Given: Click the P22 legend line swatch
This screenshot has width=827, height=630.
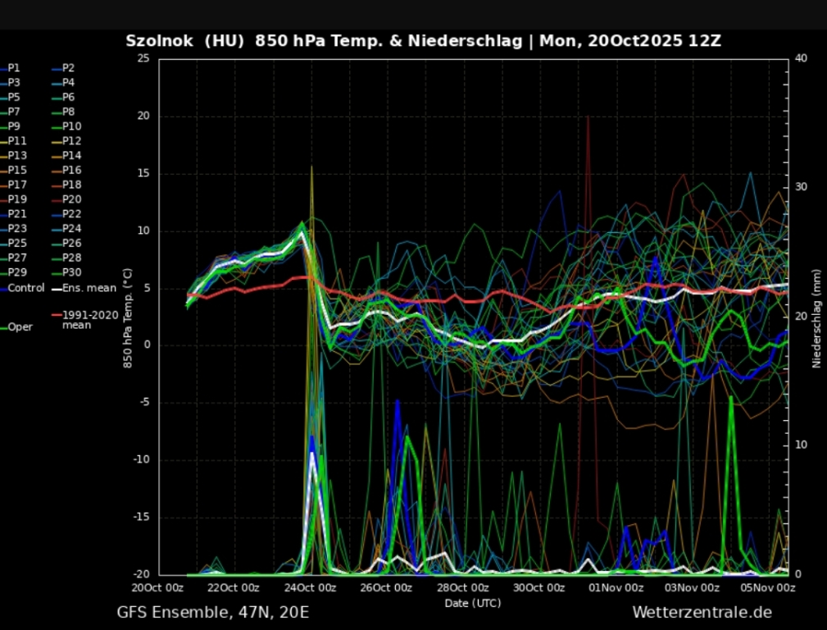Looking at the screenshot, I should 57,214.
